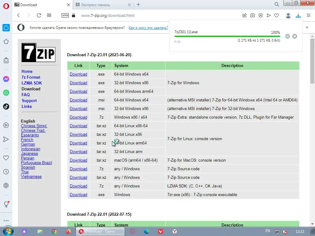Open the Opera main menu logo
315x236 pixels.
point(6,6)
